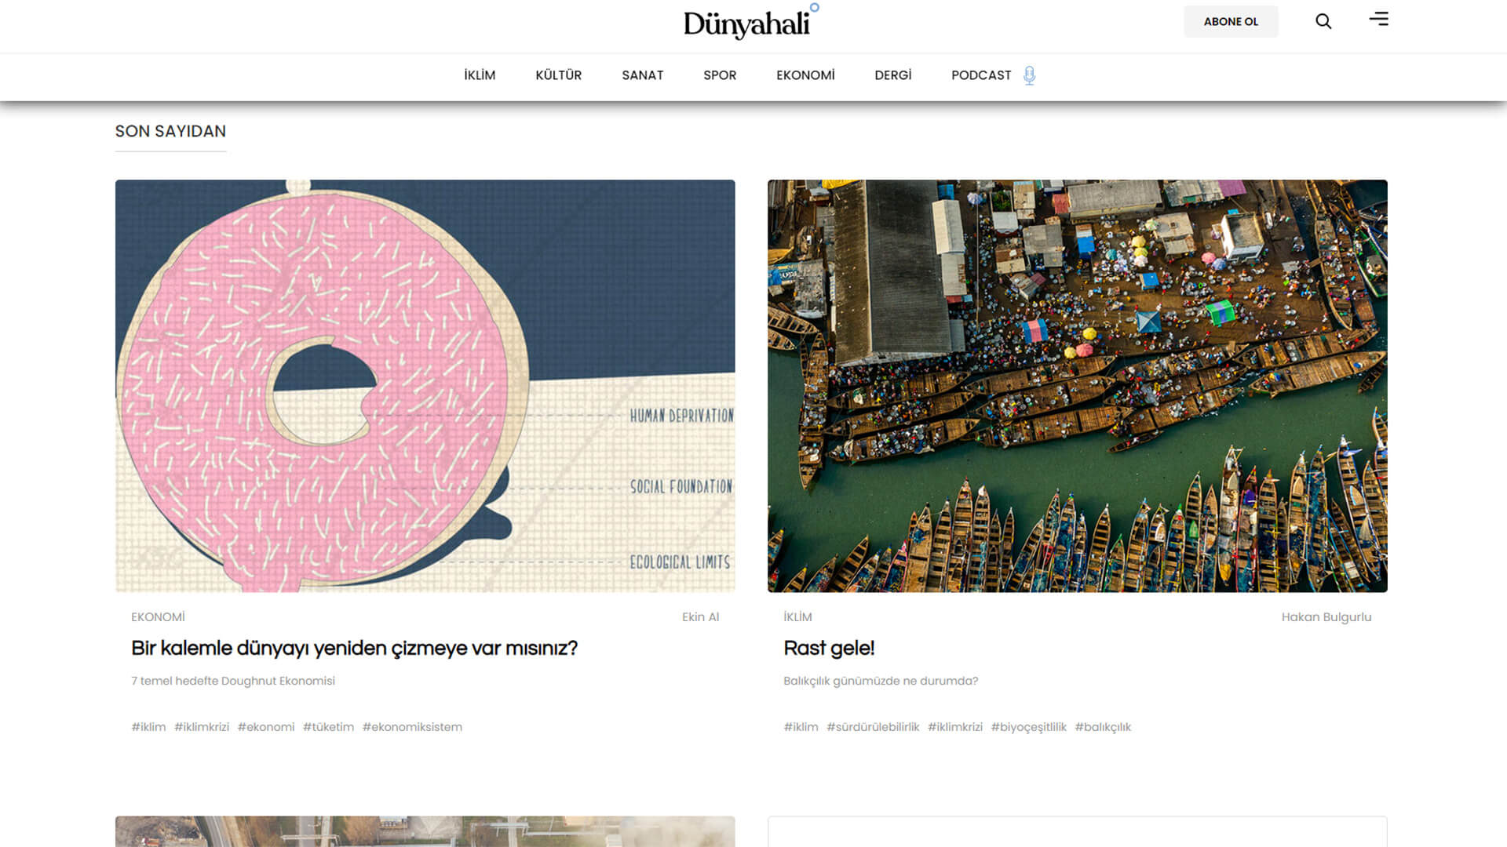This screenshot has height=847, width=1507.
Task: Click author name Ekin Al
Action: point(700,617)
